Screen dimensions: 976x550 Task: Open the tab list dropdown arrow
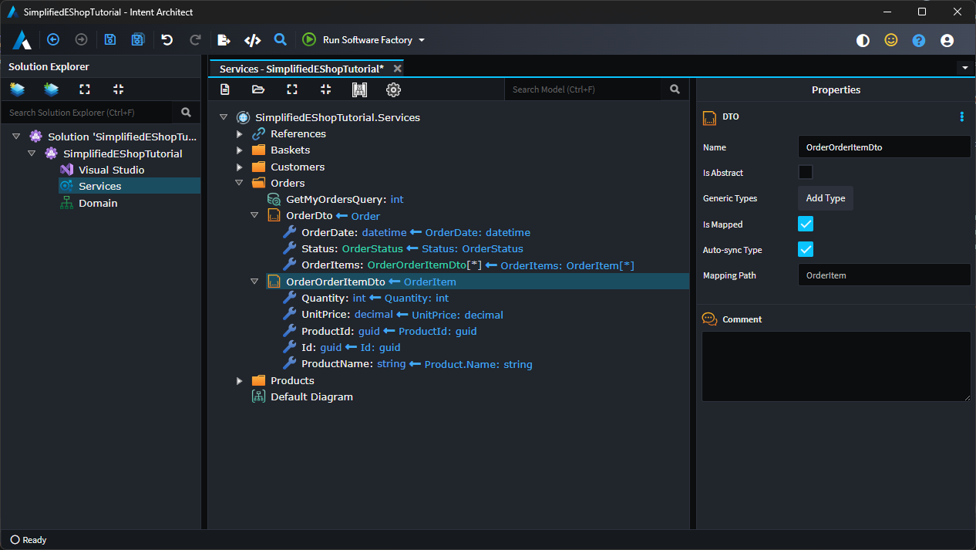[965, 68]
